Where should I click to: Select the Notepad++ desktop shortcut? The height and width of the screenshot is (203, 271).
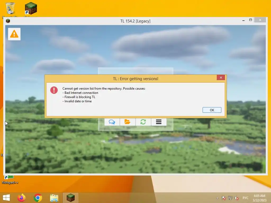point(10,180)
